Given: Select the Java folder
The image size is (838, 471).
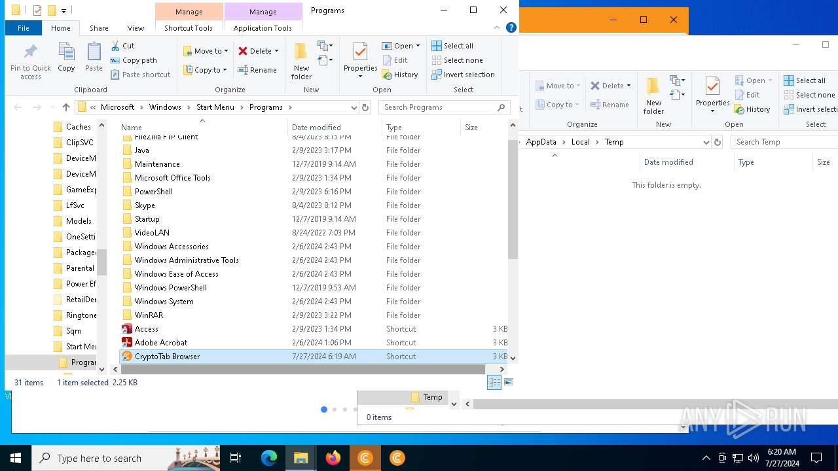Looking at the screenshot, I should coord(313,150).
